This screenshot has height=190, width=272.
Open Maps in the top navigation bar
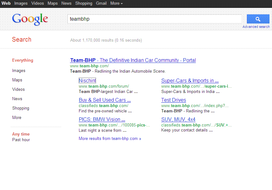point(53,3)
